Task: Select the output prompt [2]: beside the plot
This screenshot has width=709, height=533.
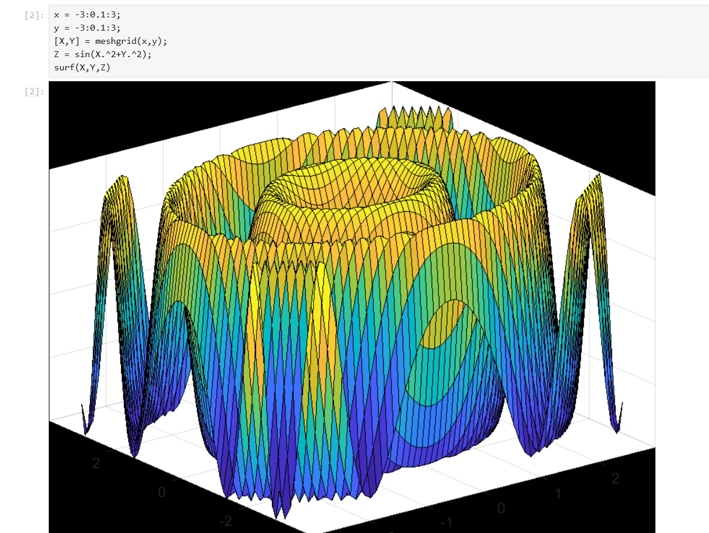Action: pos(34,92)
